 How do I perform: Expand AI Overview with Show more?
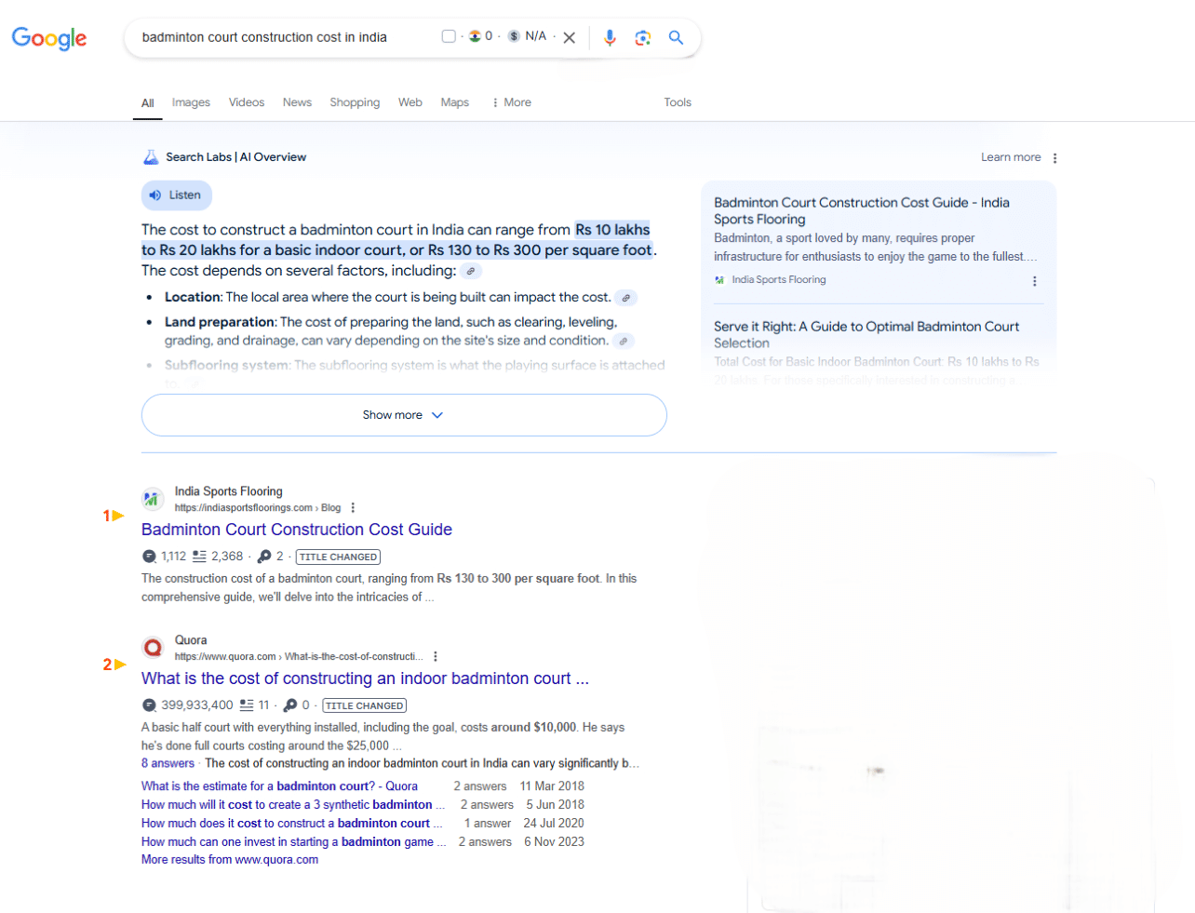(x=404, y=415)
